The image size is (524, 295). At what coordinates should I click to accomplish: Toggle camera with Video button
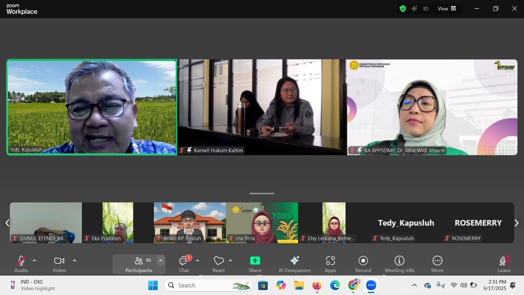coord(59,264)
